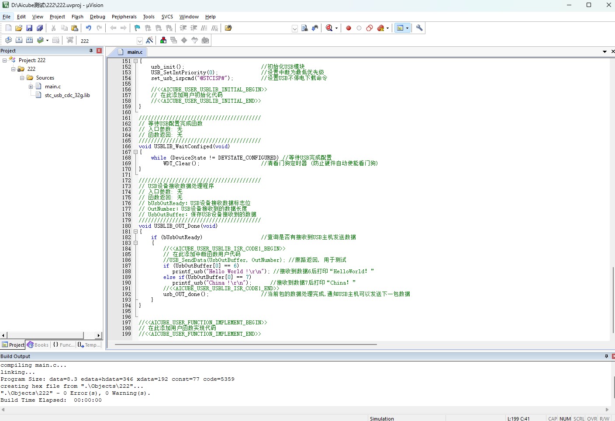Click the Build Output horizontal scrollbar track

[x=306, y=410]
